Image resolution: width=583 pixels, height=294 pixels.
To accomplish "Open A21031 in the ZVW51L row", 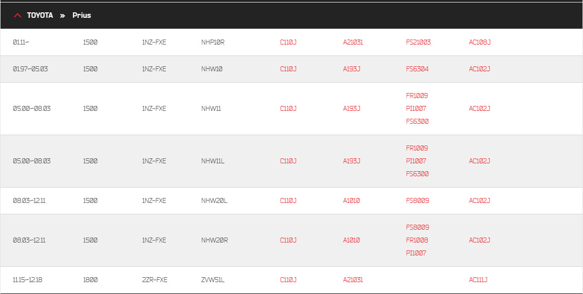I will [x=353, y=280].
